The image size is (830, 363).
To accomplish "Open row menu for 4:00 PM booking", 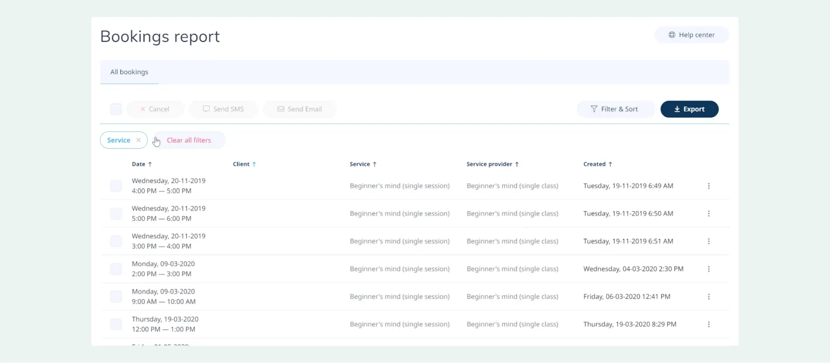I will 709,186.
